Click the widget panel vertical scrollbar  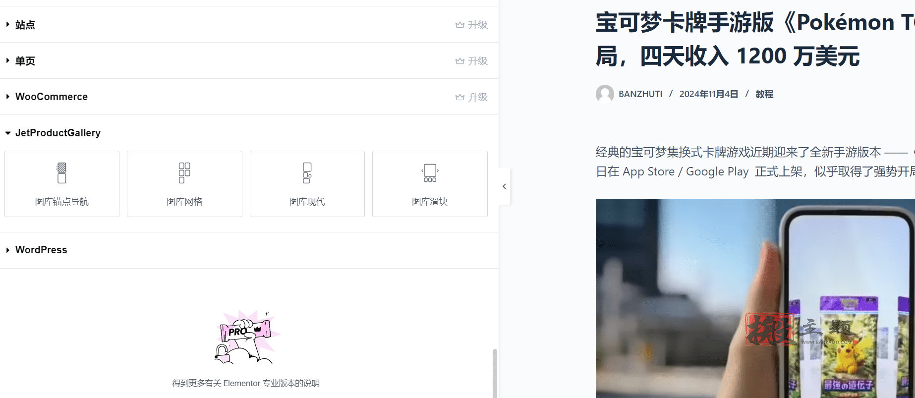[495, 373]
